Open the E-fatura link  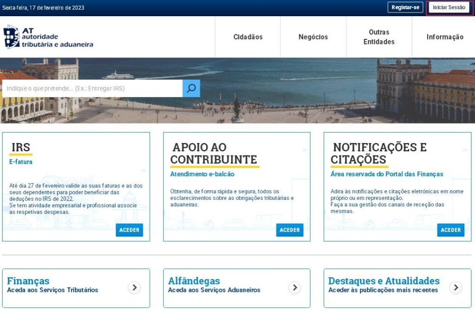point(21,162)
